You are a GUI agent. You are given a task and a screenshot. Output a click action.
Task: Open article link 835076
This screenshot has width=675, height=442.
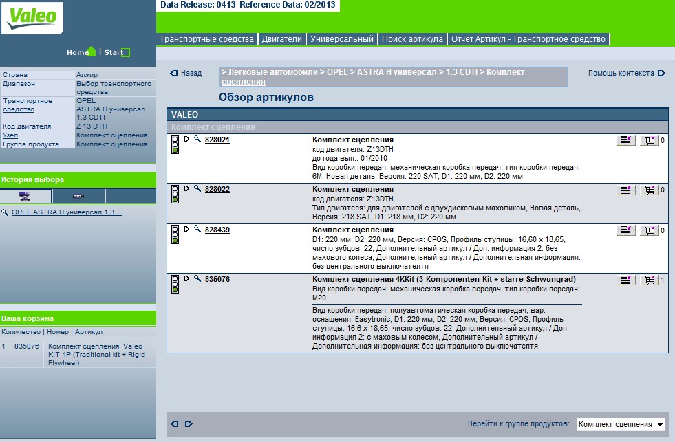point(217,279)
